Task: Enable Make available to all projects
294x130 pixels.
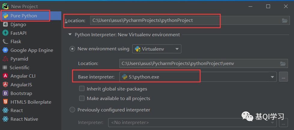Action: click(82, 98)
